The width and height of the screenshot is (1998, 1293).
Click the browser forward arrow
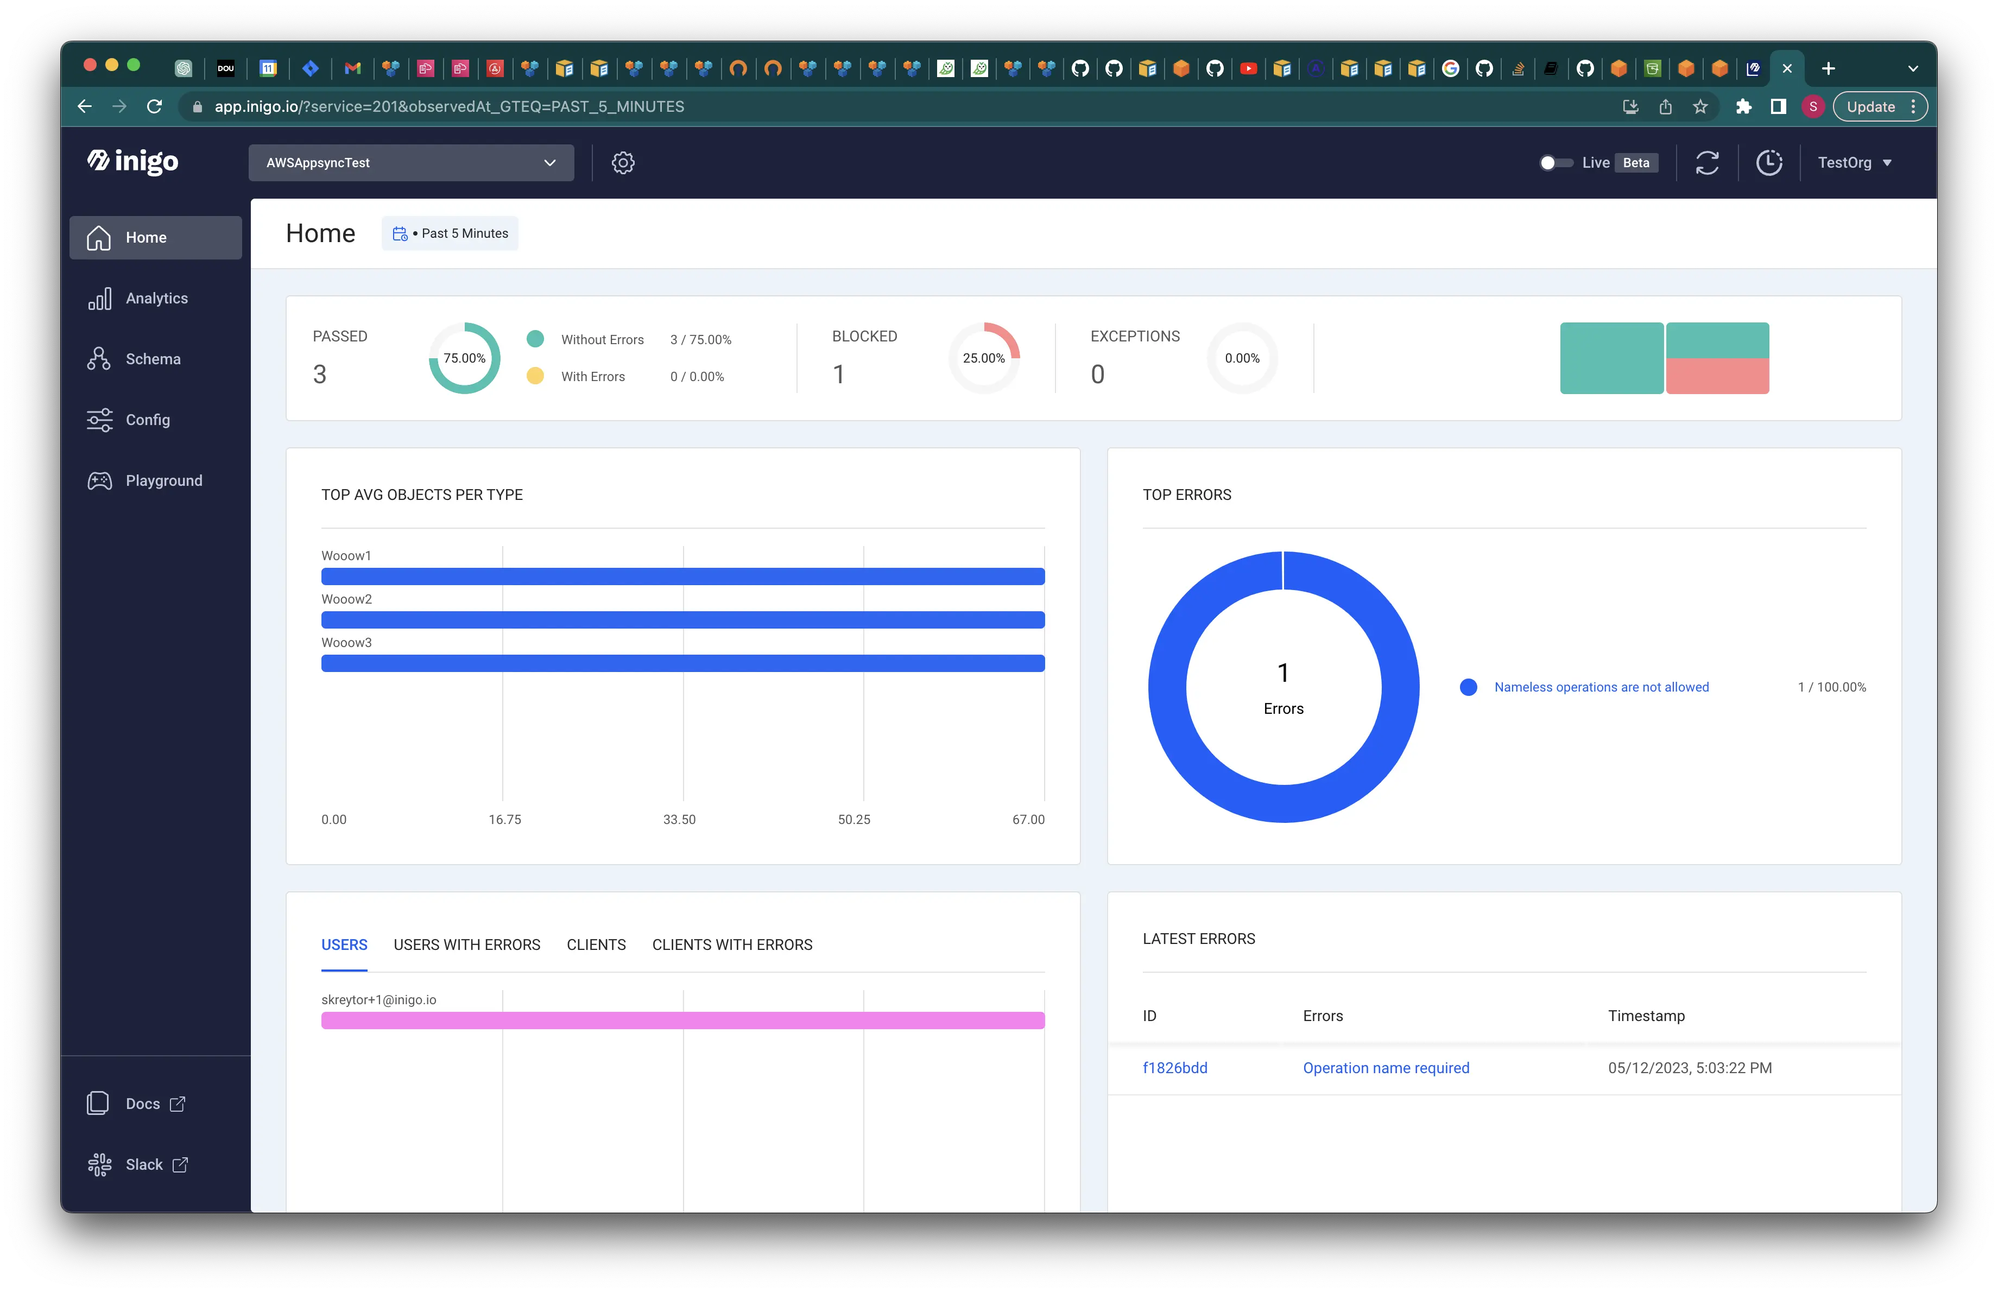click(x=119, y=106)
